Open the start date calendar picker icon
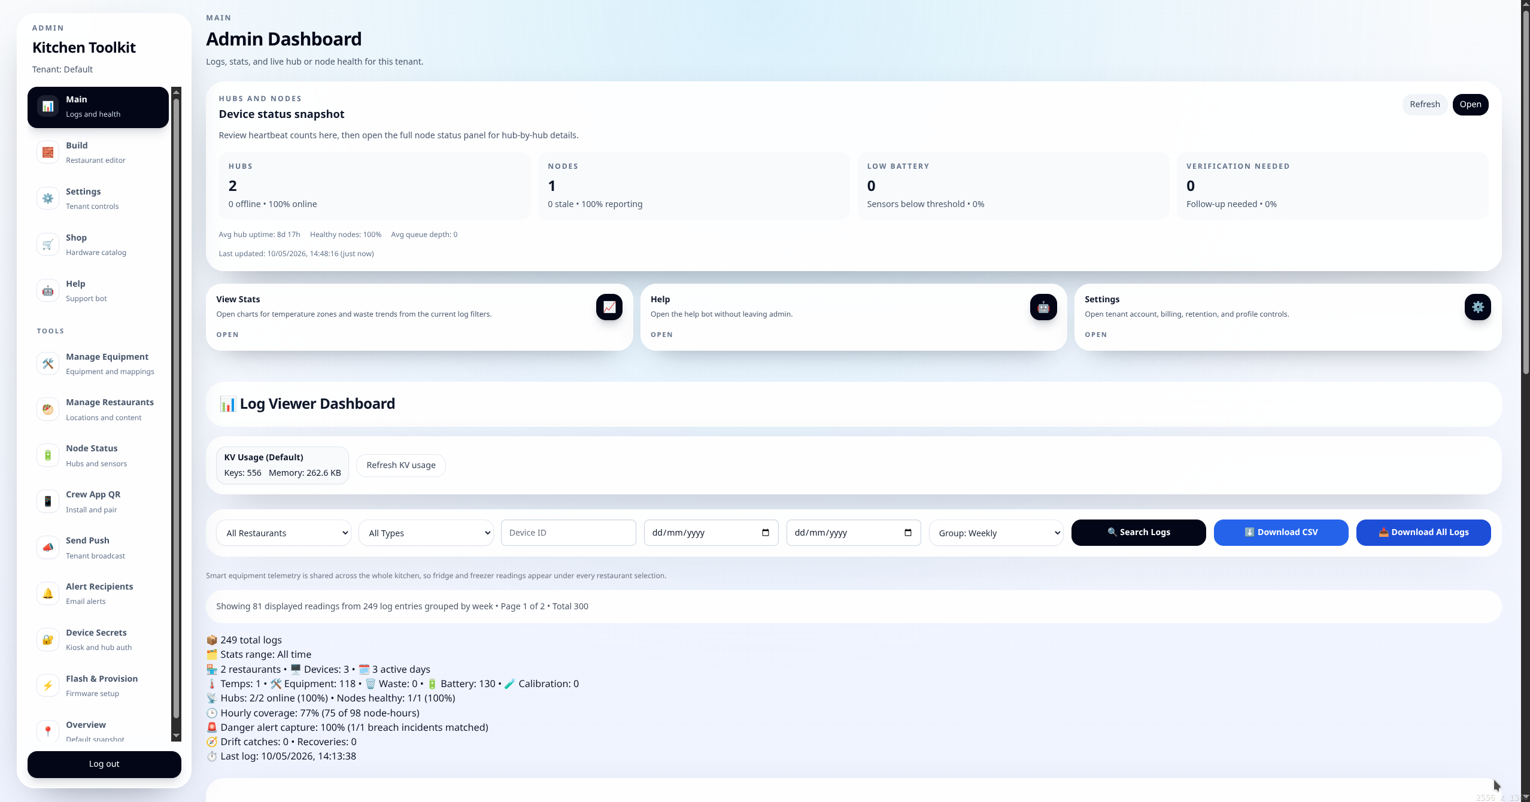 (x=766, y=533)
